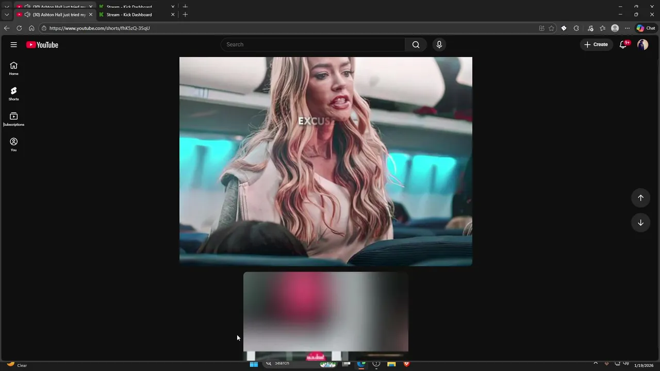
Task: Go to previous Short with up arrow
Action: [x=640, y=198]
